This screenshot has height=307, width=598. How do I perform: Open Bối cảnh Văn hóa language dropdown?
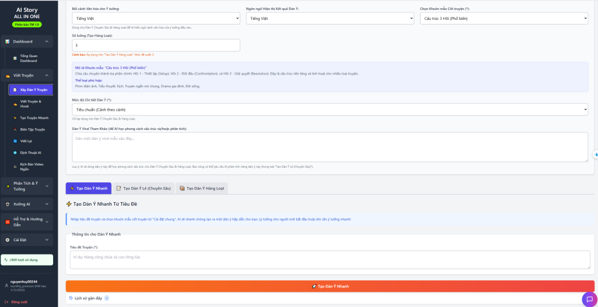point(156,19)
